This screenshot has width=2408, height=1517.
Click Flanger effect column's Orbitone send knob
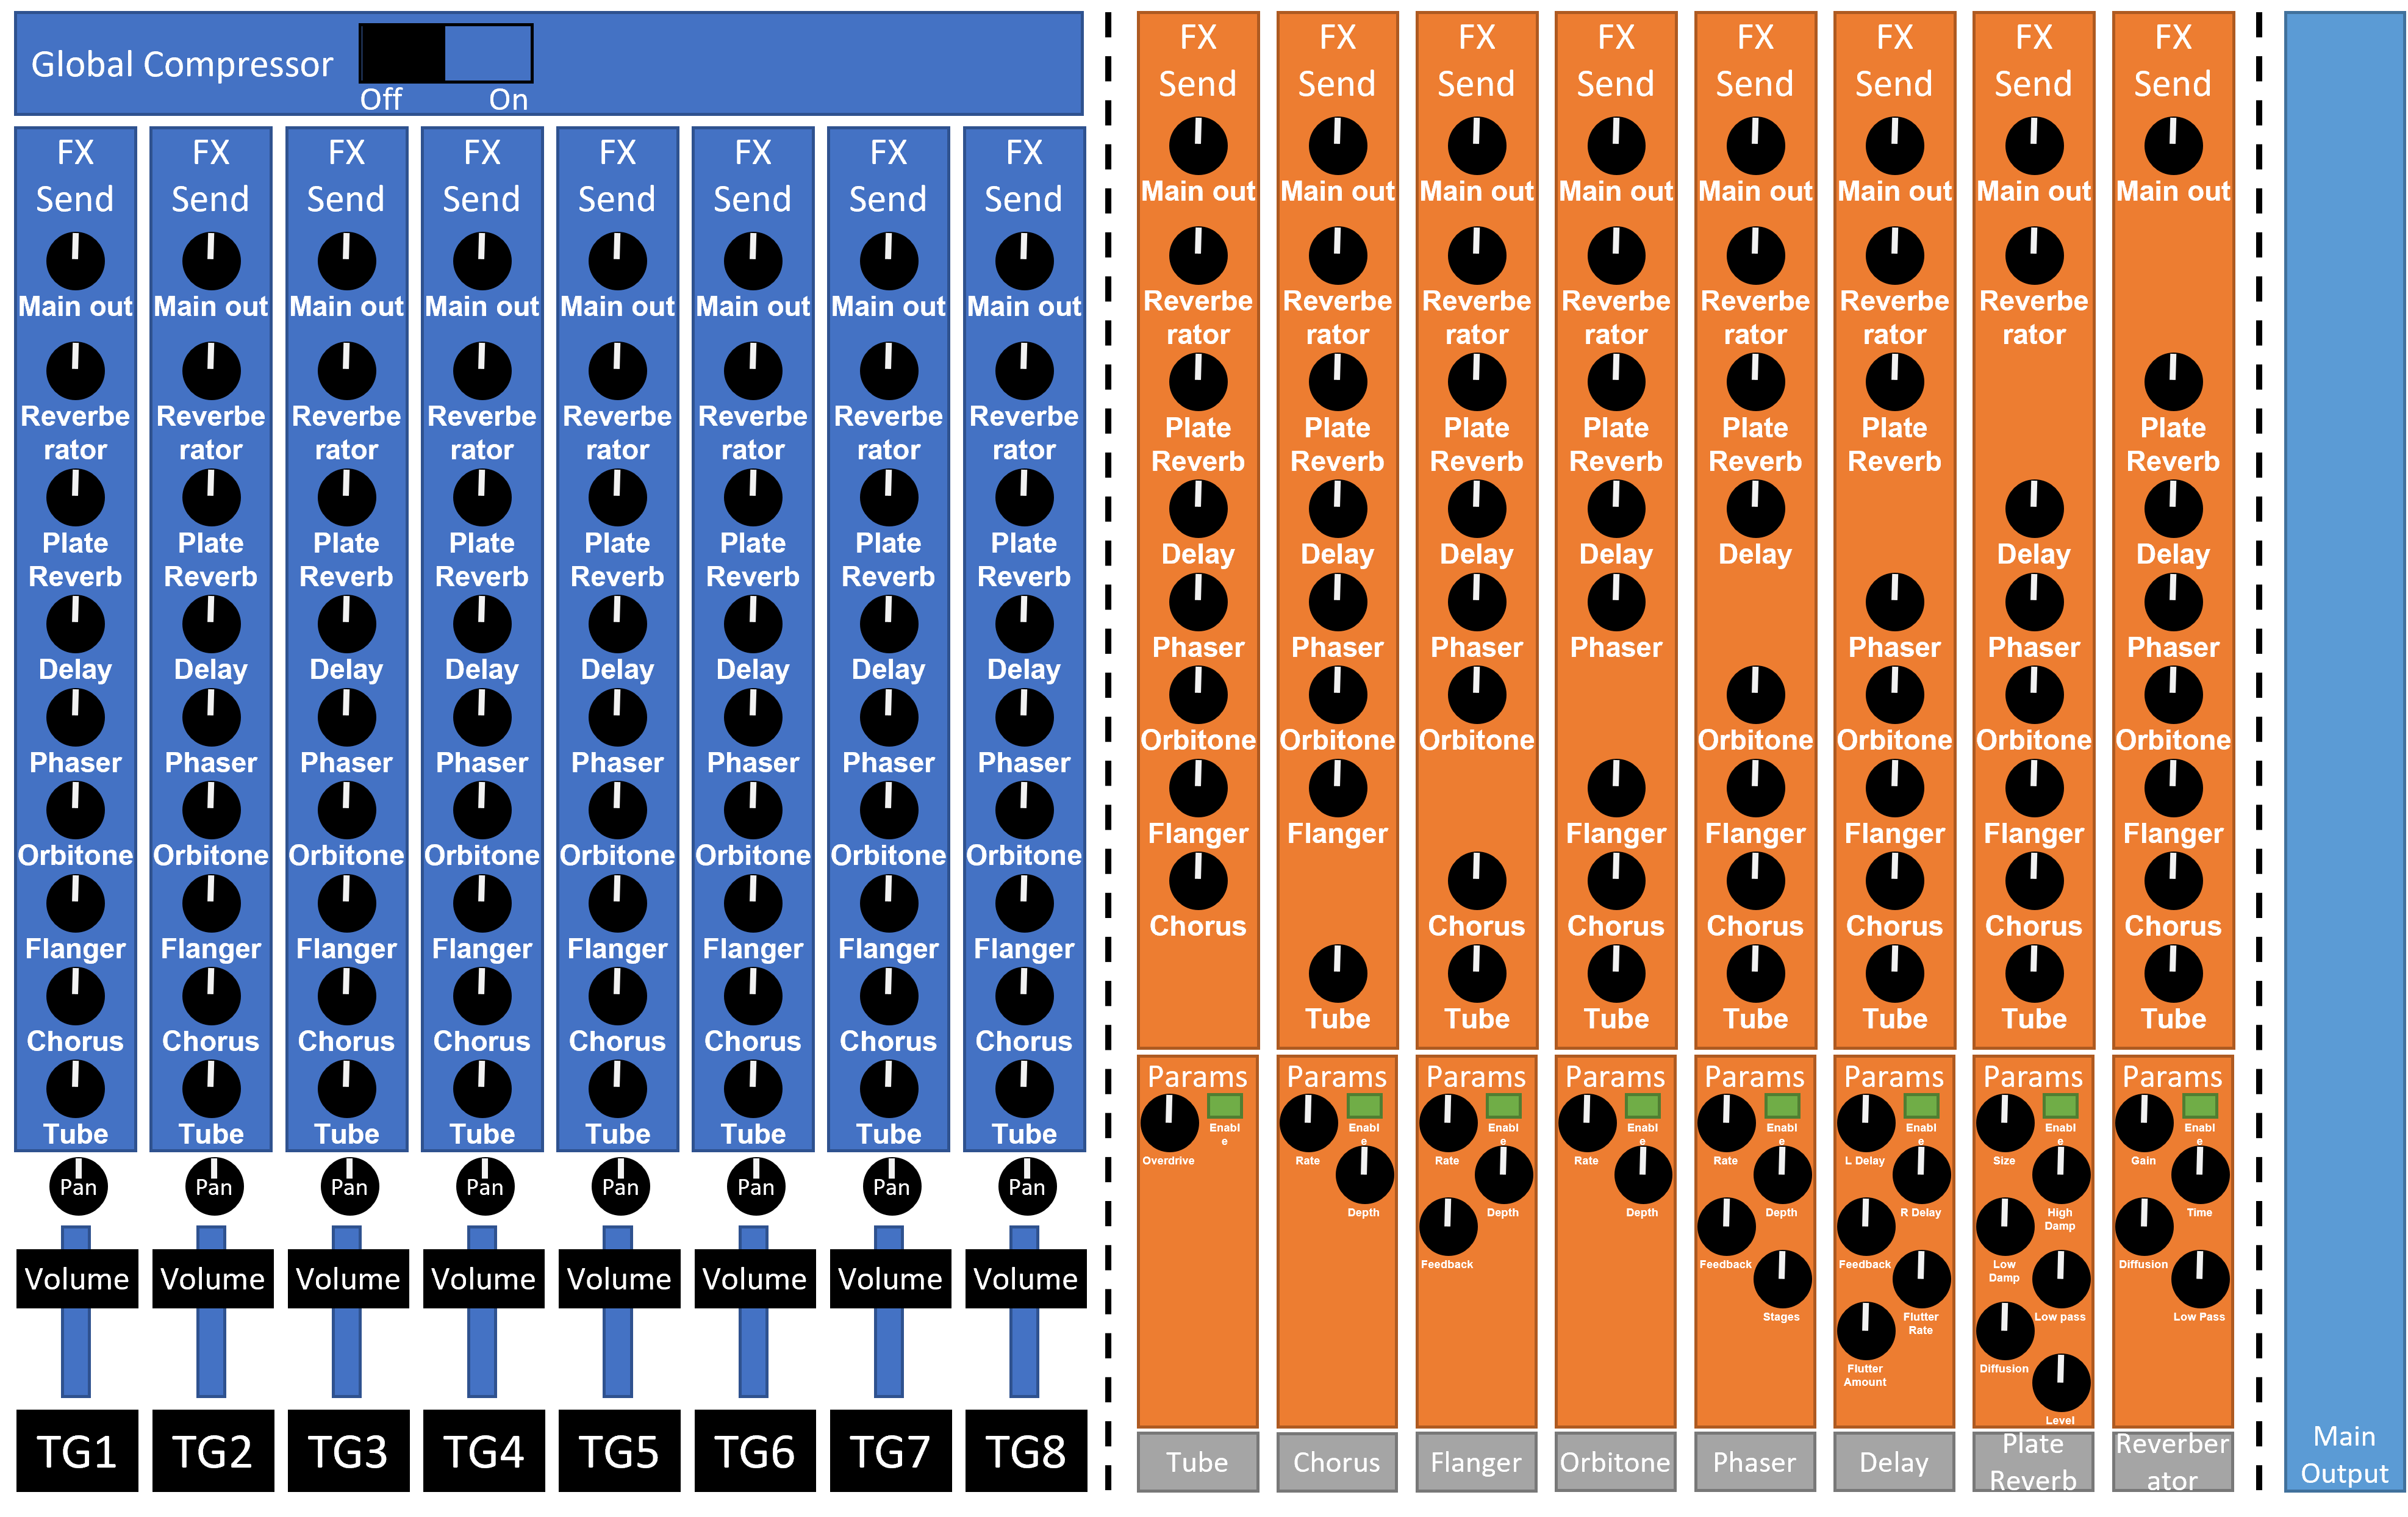1476,694
